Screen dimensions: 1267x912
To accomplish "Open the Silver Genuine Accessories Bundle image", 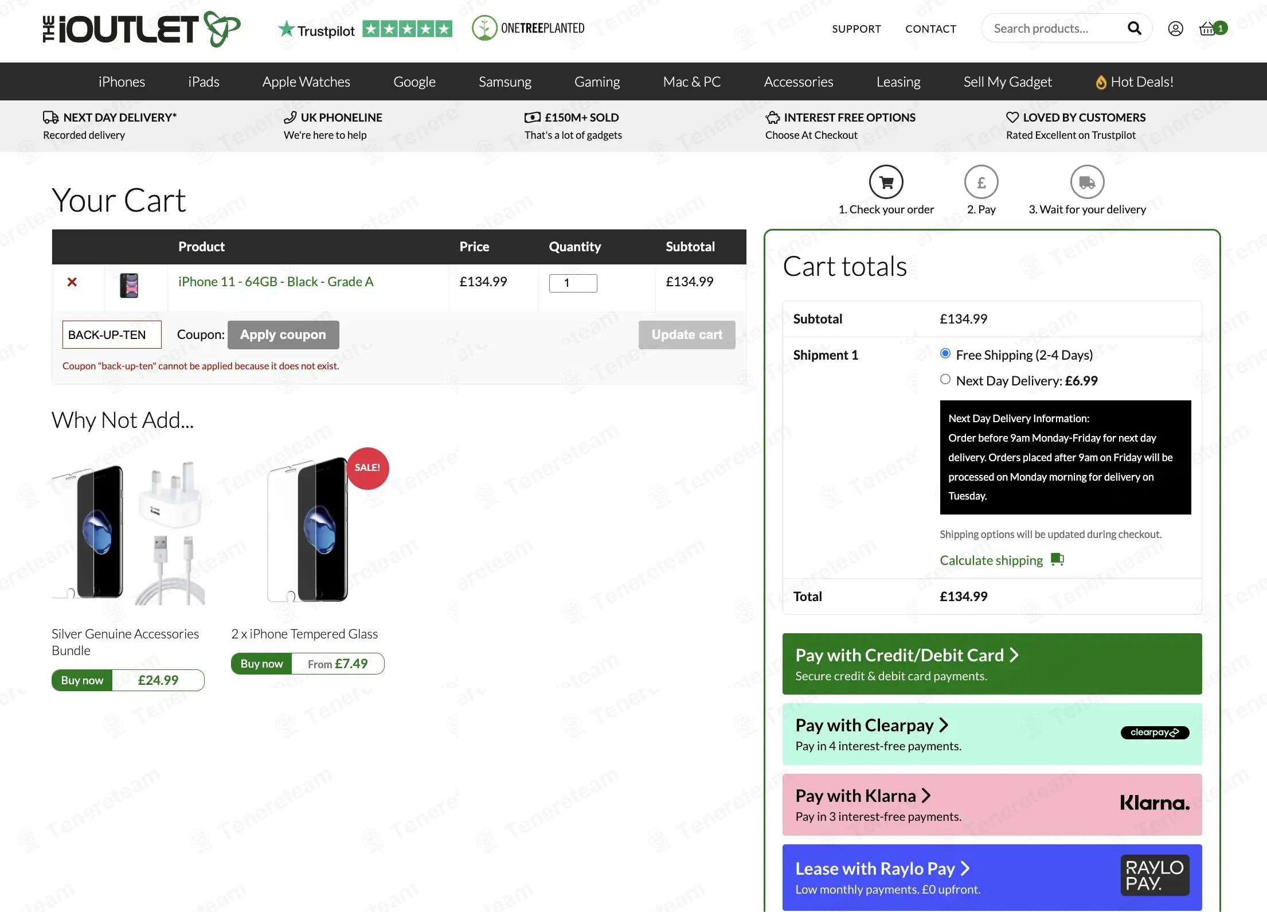I will (x=128, y=532).
